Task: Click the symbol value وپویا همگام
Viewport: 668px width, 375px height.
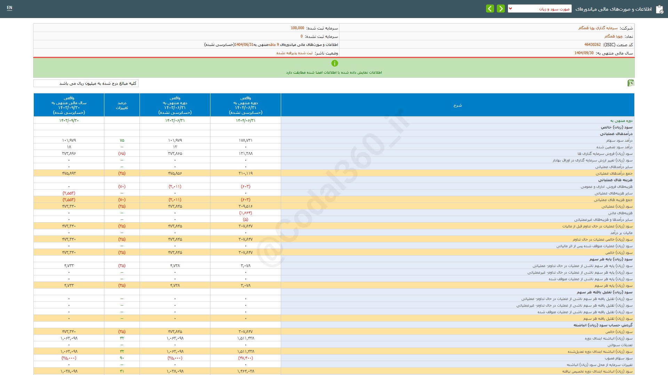Action: coord(613,36)
